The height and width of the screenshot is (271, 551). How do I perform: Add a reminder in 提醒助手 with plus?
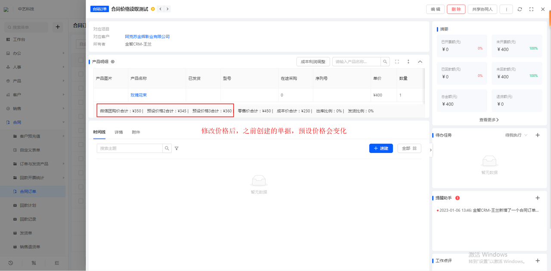tap(537, 198)
